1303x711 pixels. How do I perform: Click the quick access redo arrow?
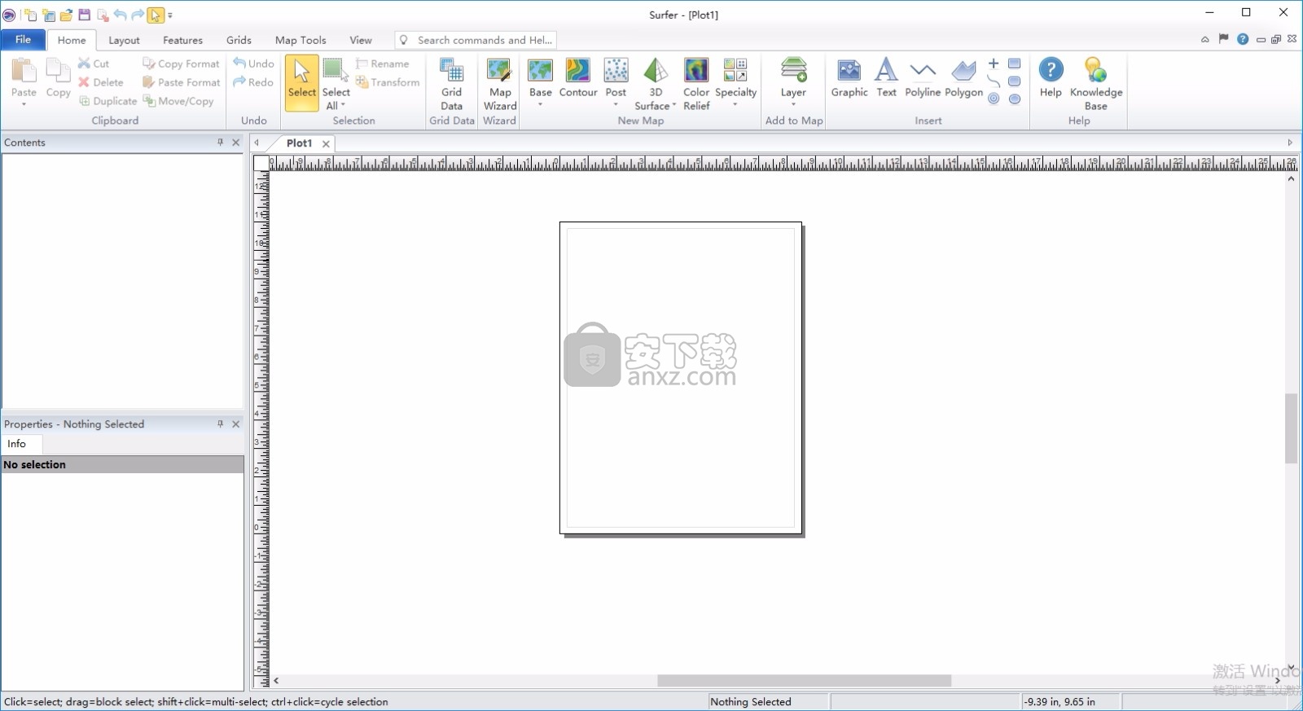138,15
